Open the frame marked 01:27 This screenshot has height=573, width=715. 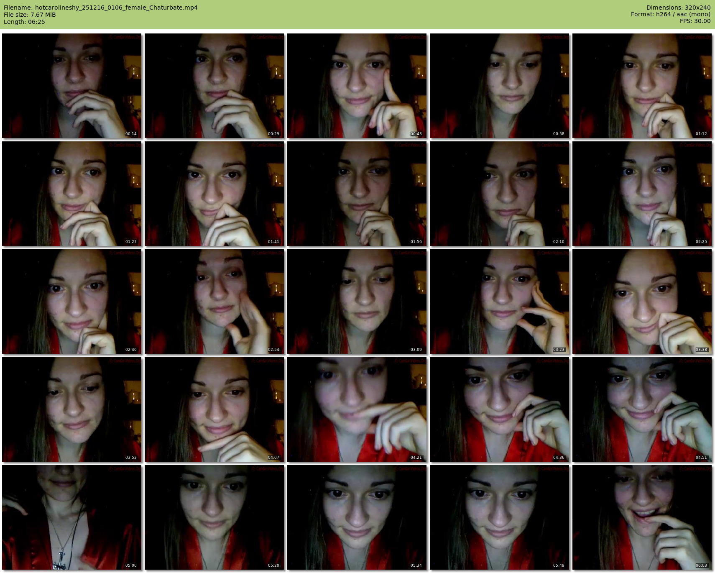click(x=72, y=194)
